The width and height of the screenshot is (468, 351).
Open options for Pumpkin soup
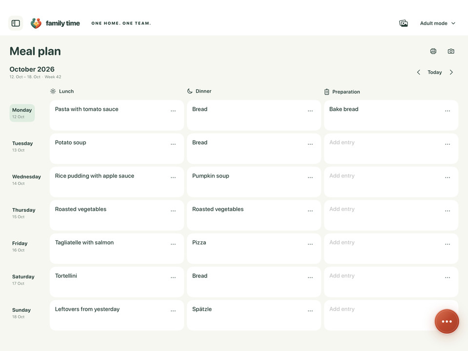pos(311,177)
